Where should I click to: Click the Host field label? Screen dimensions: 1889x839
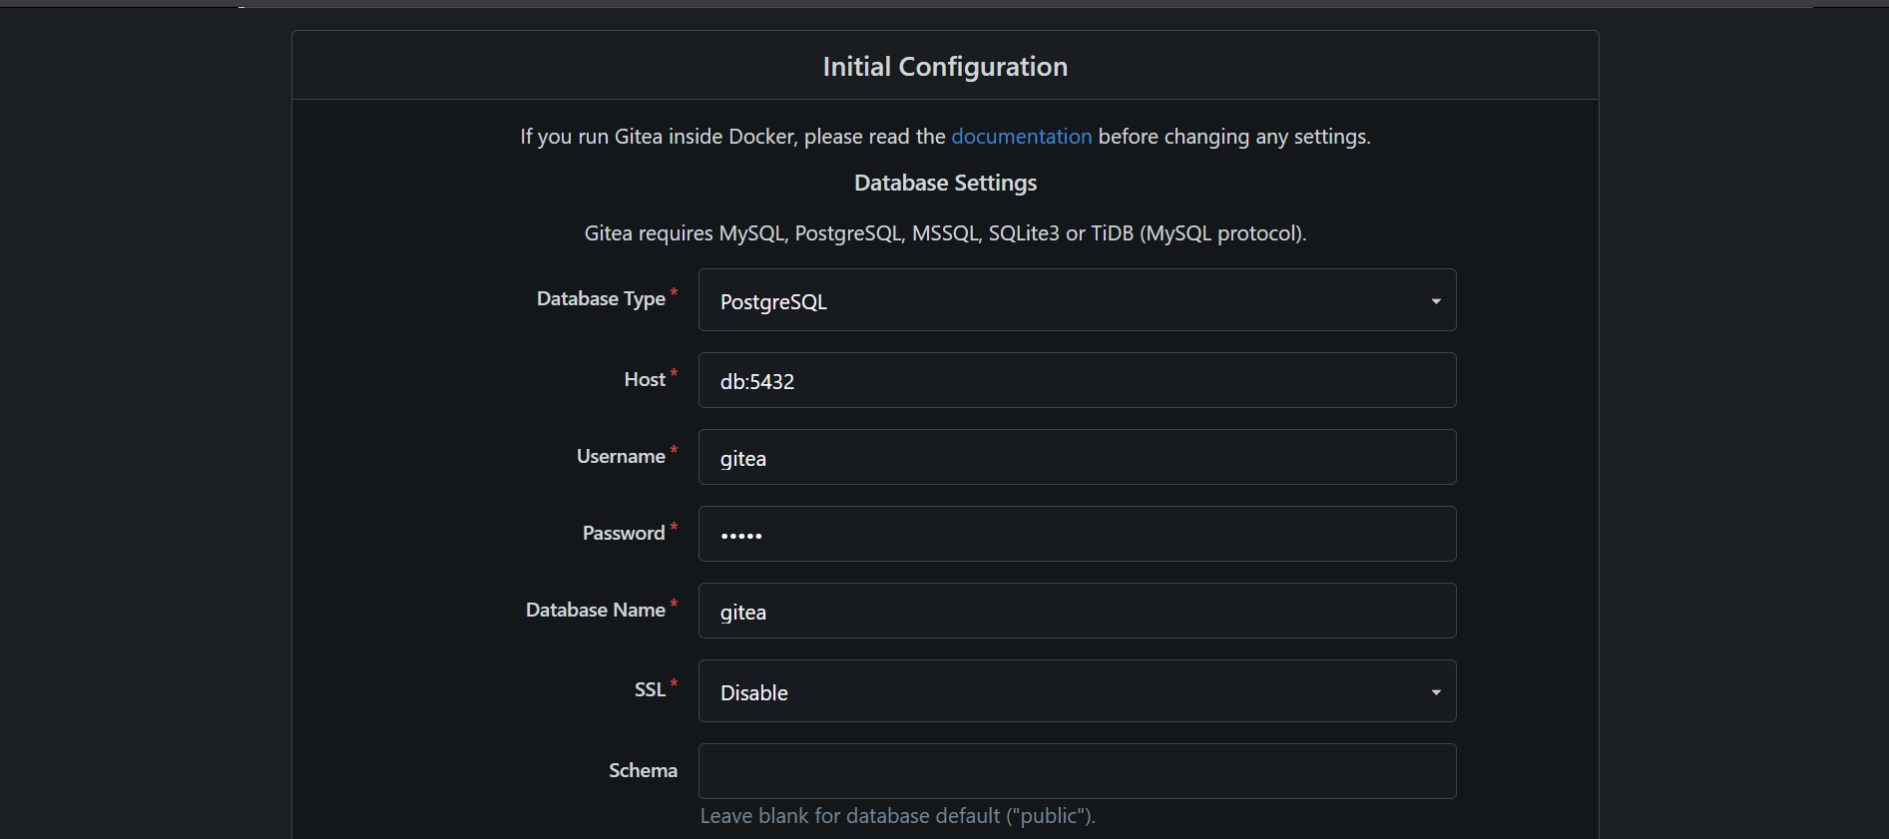[x=645, y=380]
